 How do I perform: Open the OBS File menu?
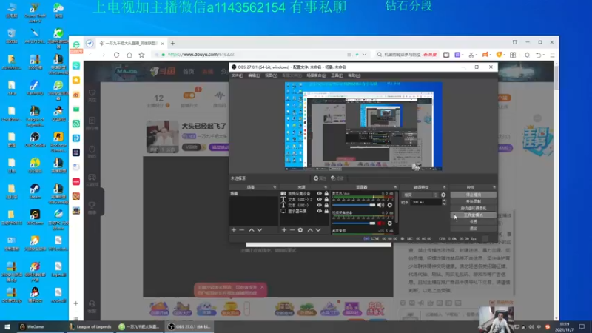tap(237, 75)
